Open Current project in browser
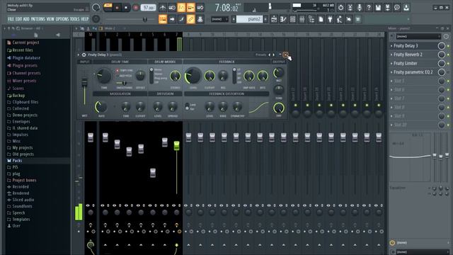The height and width of the screenshot is (255, 453). tap(25, 42)
